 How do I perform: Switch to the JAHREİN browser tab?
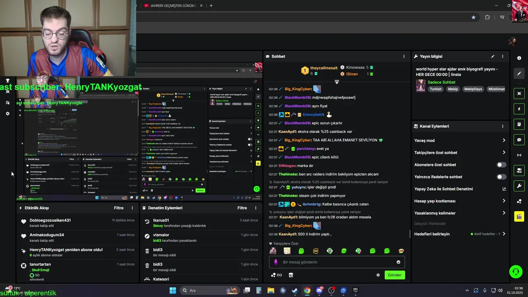[173, 6]
